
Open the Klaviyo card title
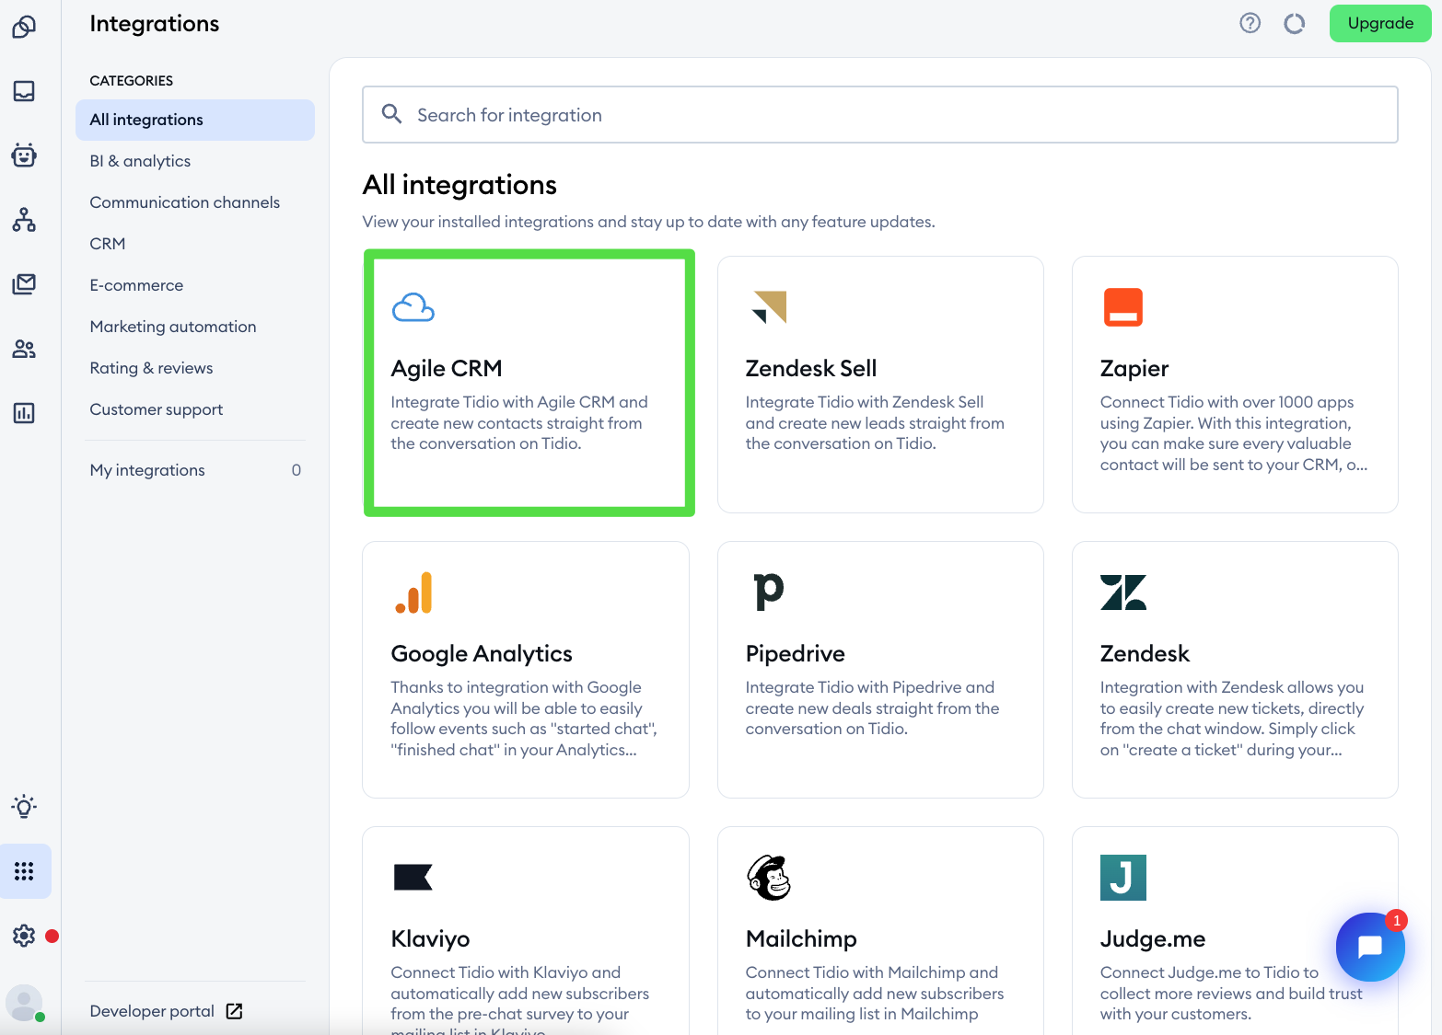(x=430, y=938)
